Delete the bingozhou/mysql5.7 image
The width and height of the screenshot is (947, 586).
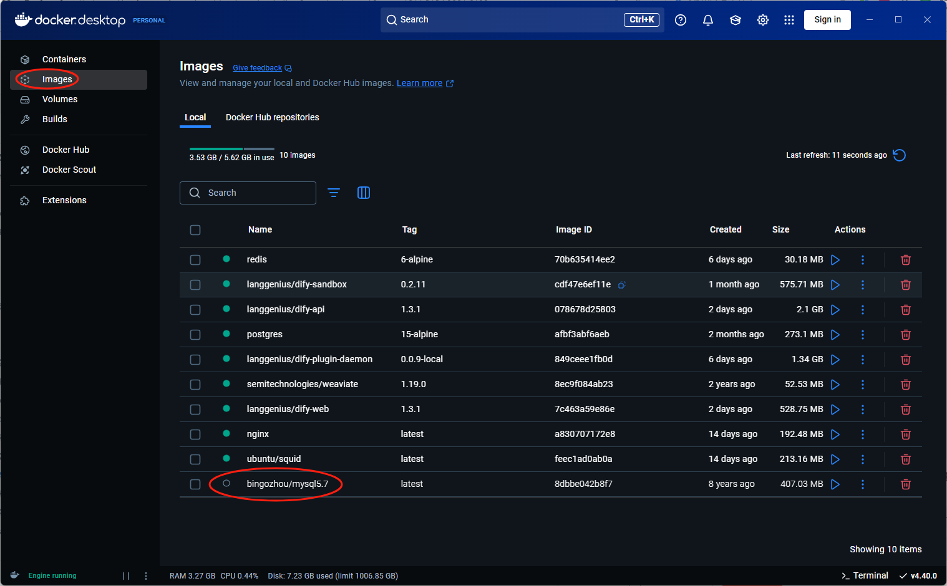(x=906, y=484)
